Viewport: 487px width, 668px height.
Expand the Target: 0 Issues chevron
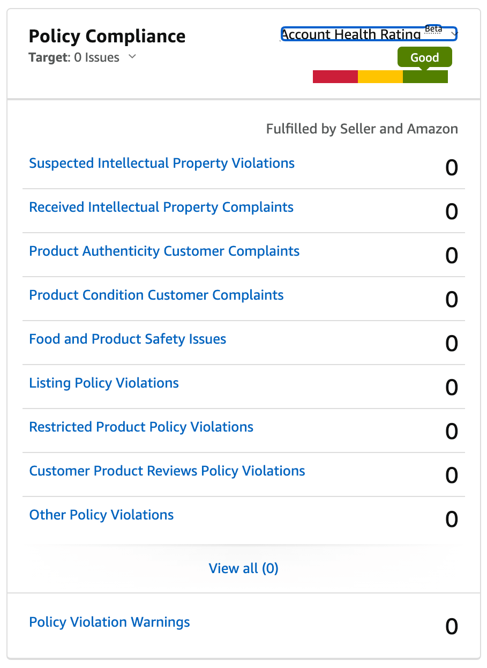pos(132,57)
